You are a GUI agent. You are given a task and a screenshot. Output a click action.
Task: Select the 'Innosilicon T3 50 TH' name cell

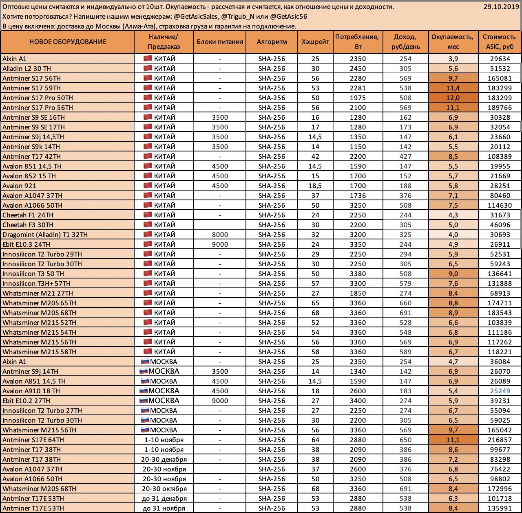click(x=68, y=274)
